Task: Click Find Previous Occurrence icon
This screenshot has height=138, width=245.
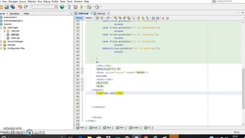Action: (x=120, y=18)
